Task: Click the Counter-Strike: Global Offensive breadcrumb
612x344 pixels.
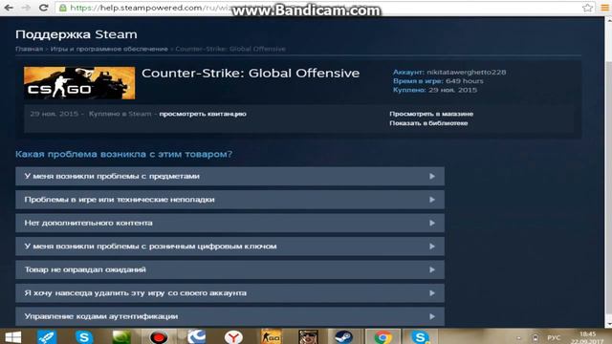Action: pos(230,49)
